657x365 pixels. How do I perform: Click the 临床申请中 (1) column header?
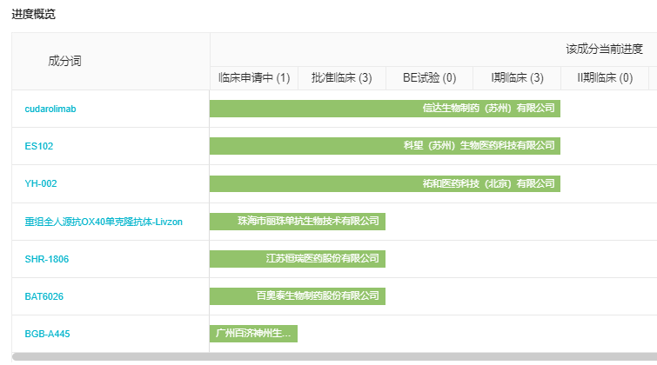[254, 78]
